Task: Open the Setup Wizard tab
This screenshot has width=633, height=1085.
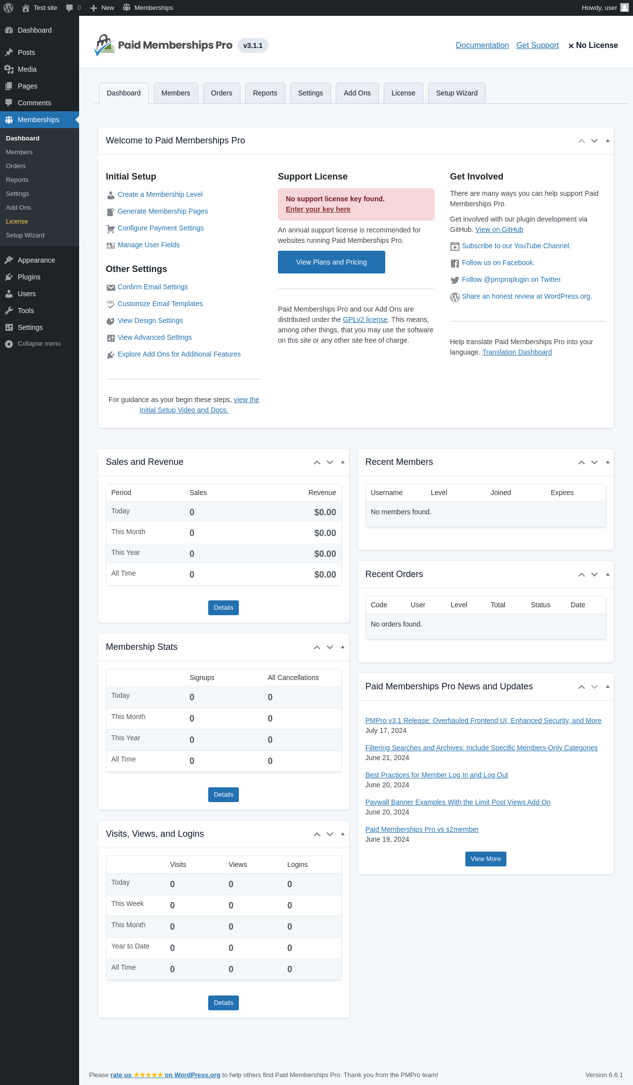Action: pos(456,93)
